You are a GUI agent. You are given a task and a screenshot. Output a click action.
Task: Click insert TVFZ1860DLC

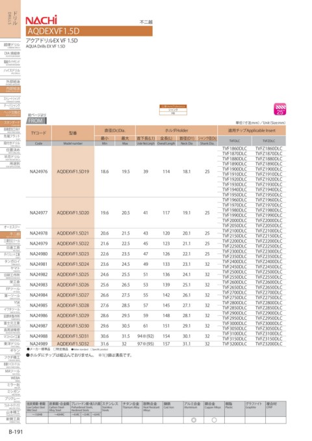point(269,149)
